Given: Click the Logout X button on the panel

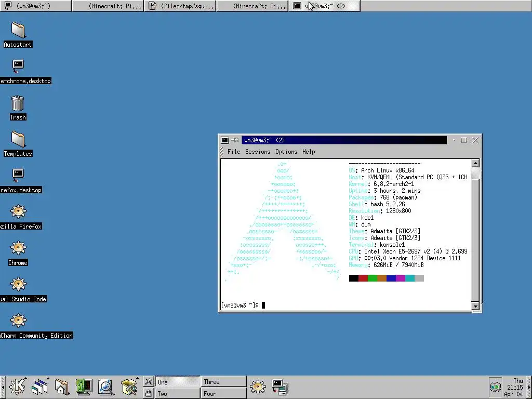Looking at the screenshot, I should pyautogui.click(x=148, y=382).
